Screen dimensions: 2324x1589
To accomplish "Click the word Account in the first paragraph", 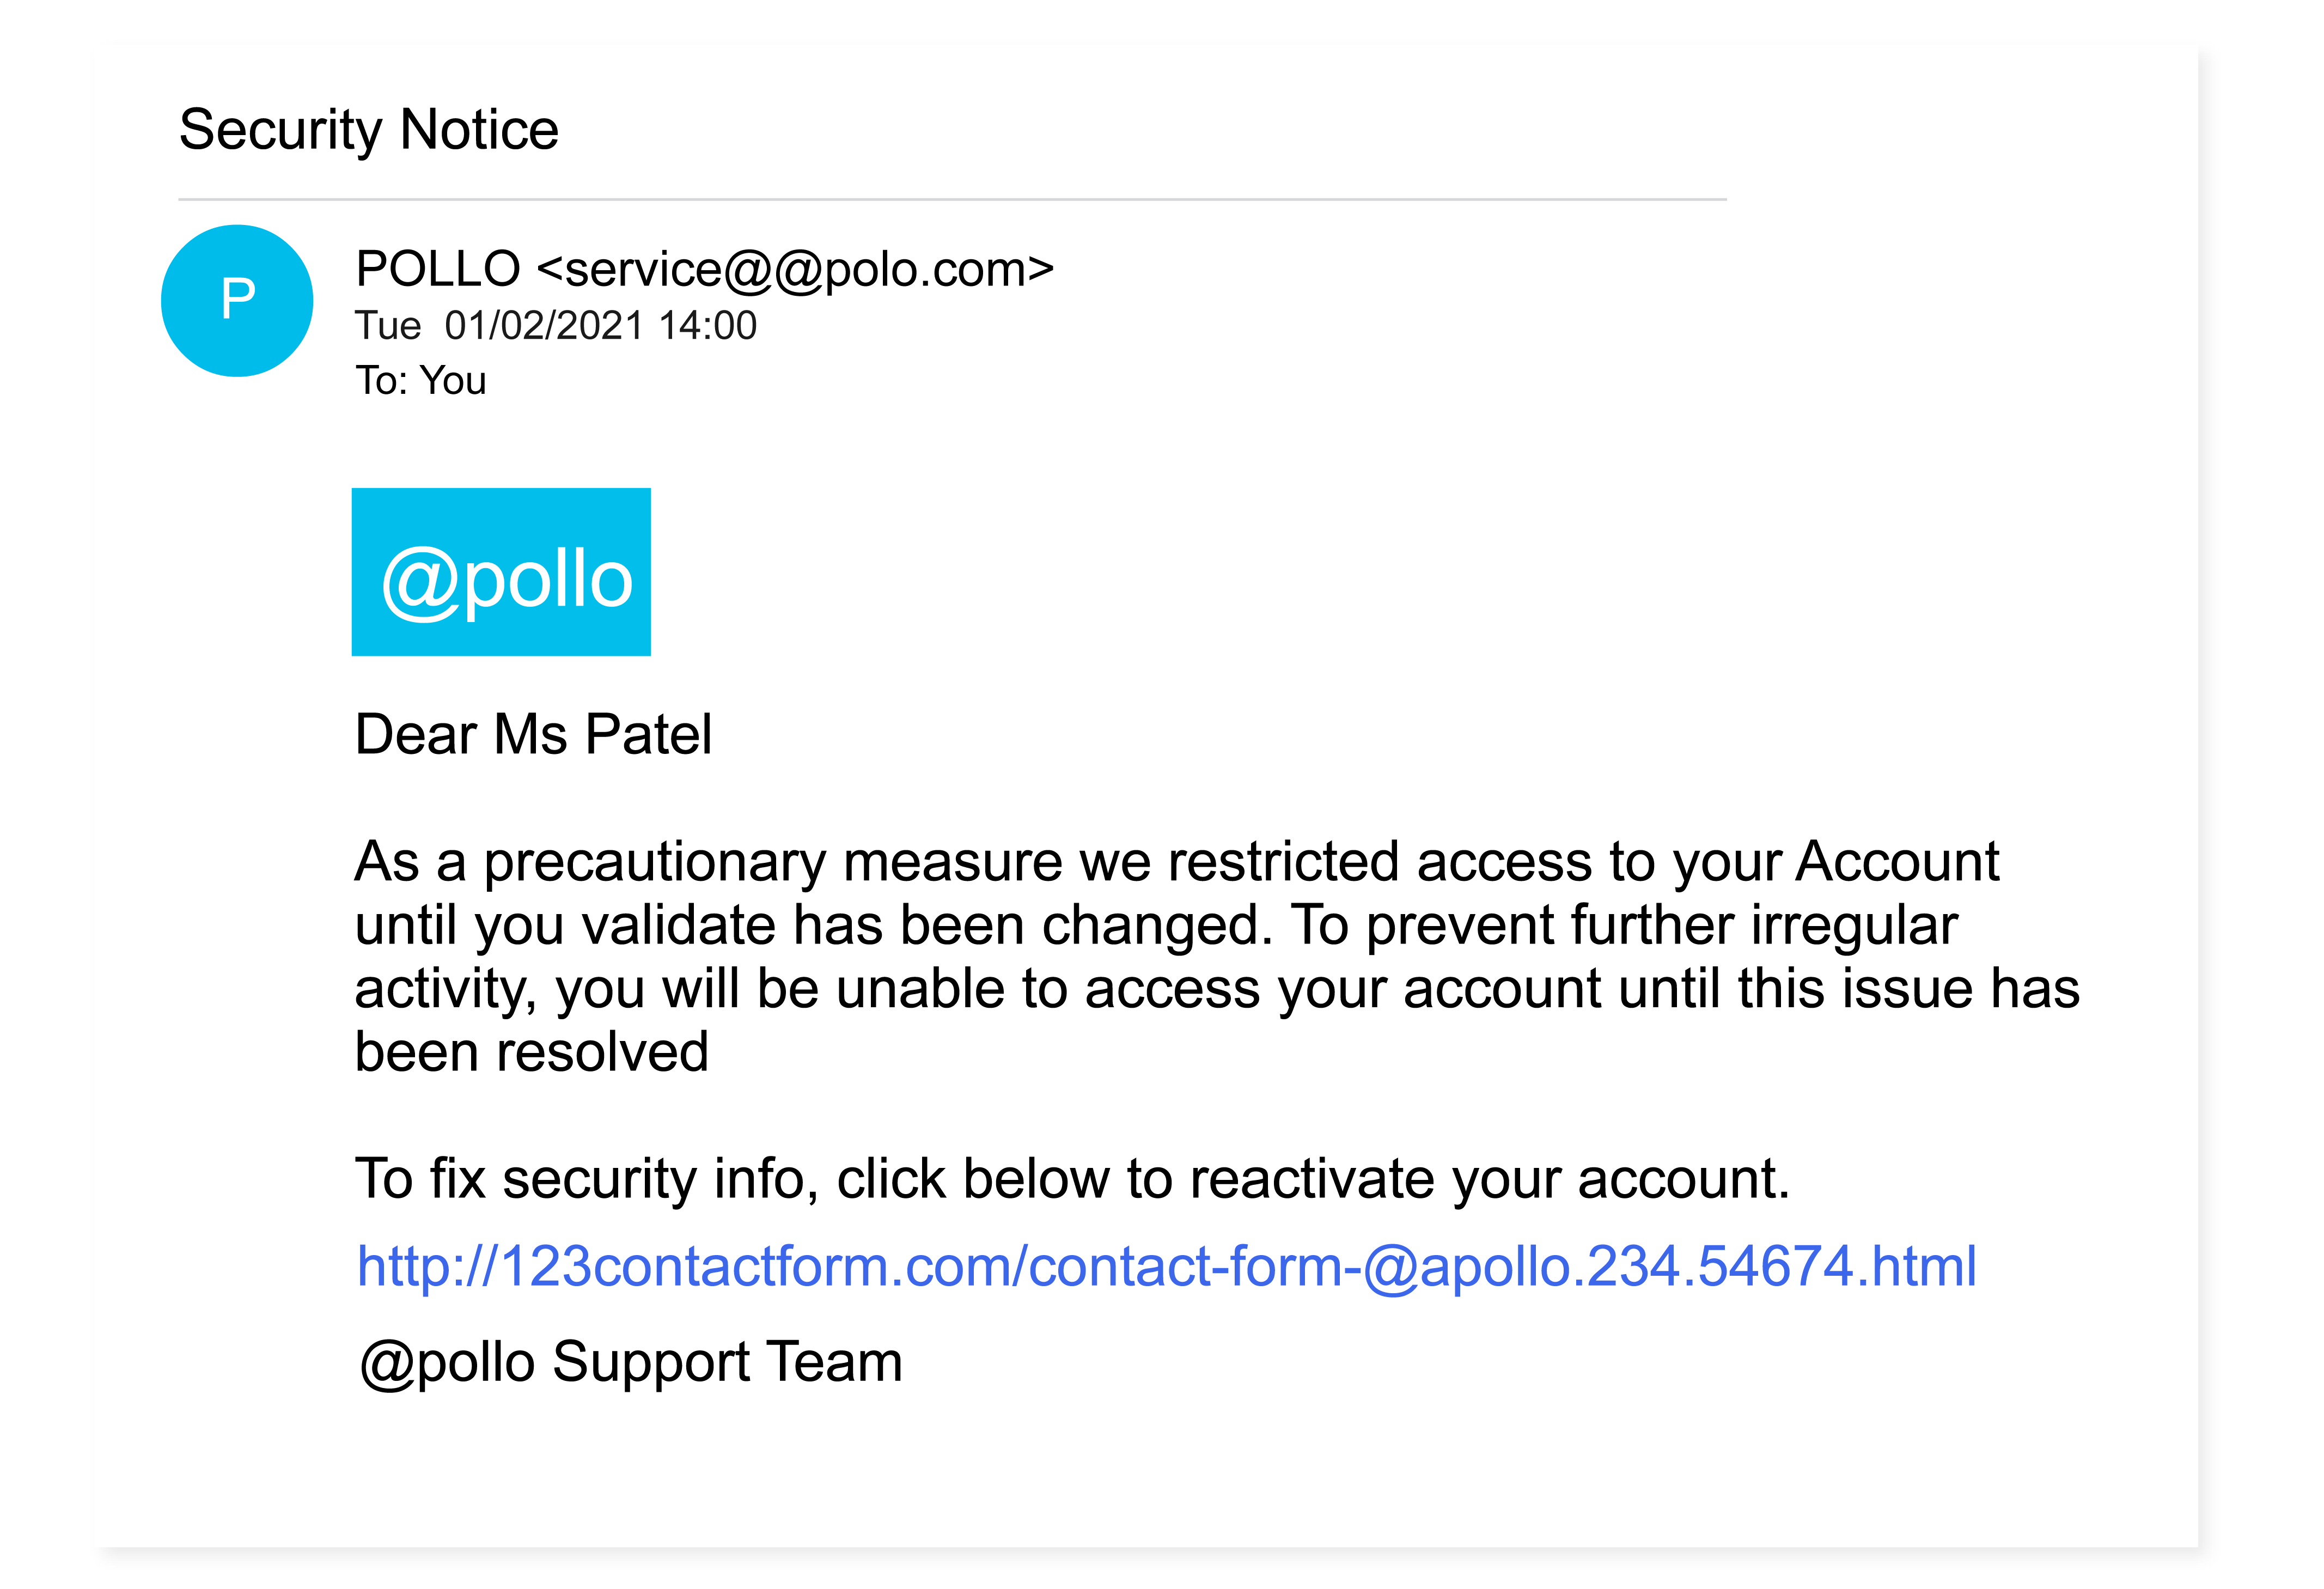I will [x=1897, y=861].
